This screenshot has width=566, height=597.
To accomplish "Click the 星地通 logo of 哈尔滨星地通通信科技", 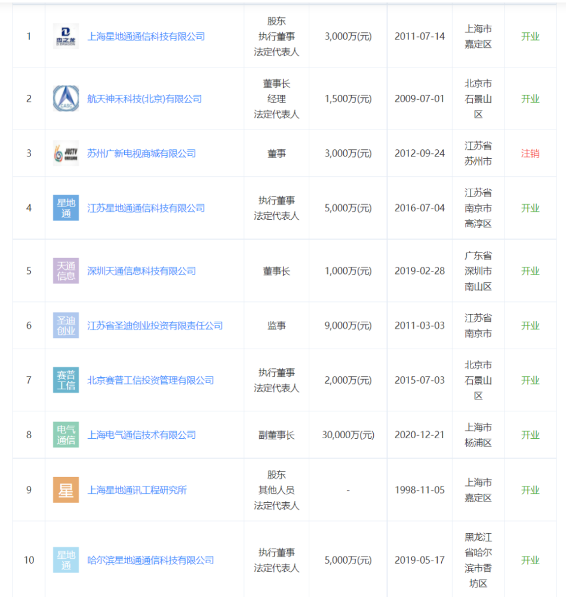I will click(x=66, y=560).
